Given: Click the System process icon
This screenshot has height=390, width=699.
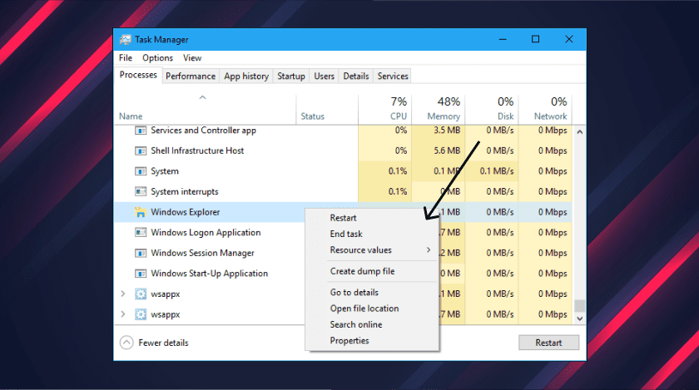Looking at the screenshot, I should click(x=141, y=171).
